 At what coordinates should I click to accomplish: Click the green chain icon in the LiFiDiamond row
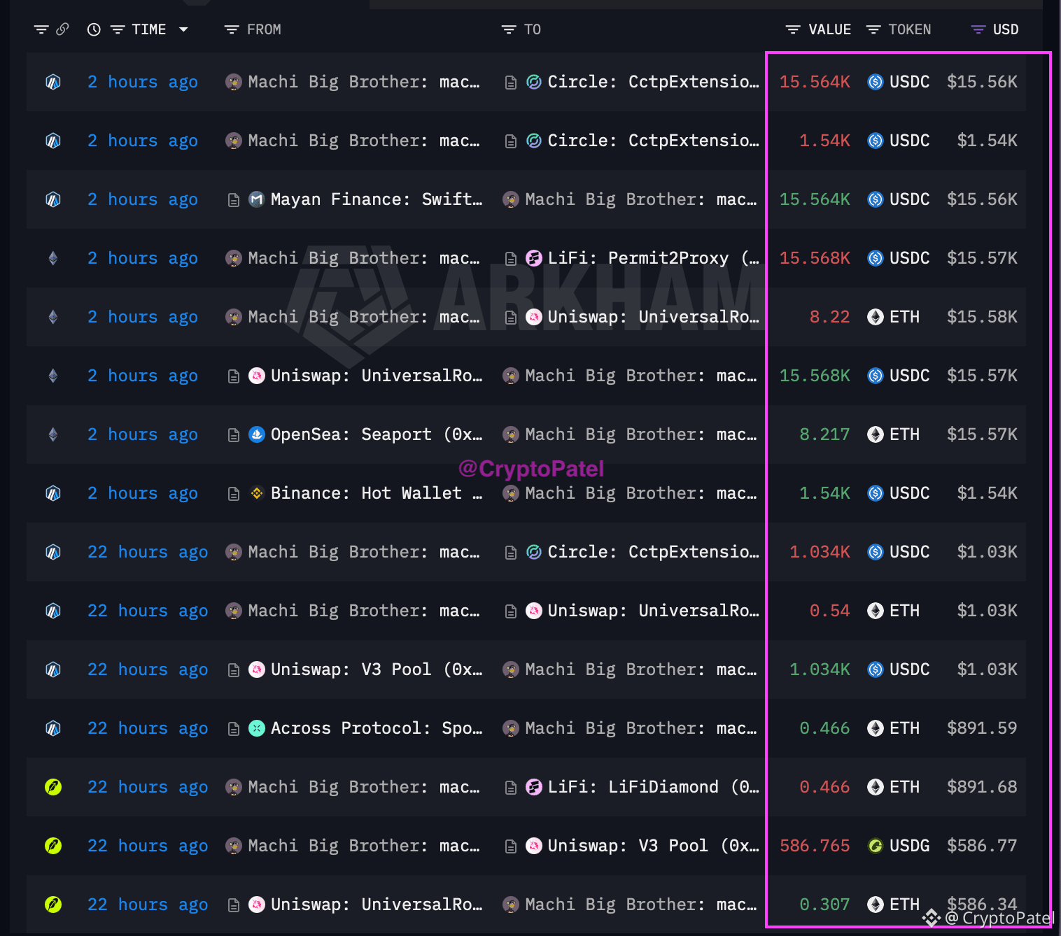[53, 787]
